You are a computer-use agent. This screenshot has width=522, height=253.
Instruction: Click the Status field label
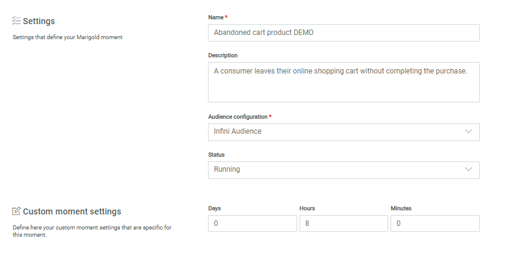(216, 154)
